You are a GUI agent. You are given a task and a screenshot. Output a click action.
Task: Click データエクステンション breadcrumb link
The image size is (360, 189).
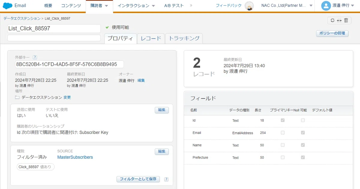click(22, 19)
